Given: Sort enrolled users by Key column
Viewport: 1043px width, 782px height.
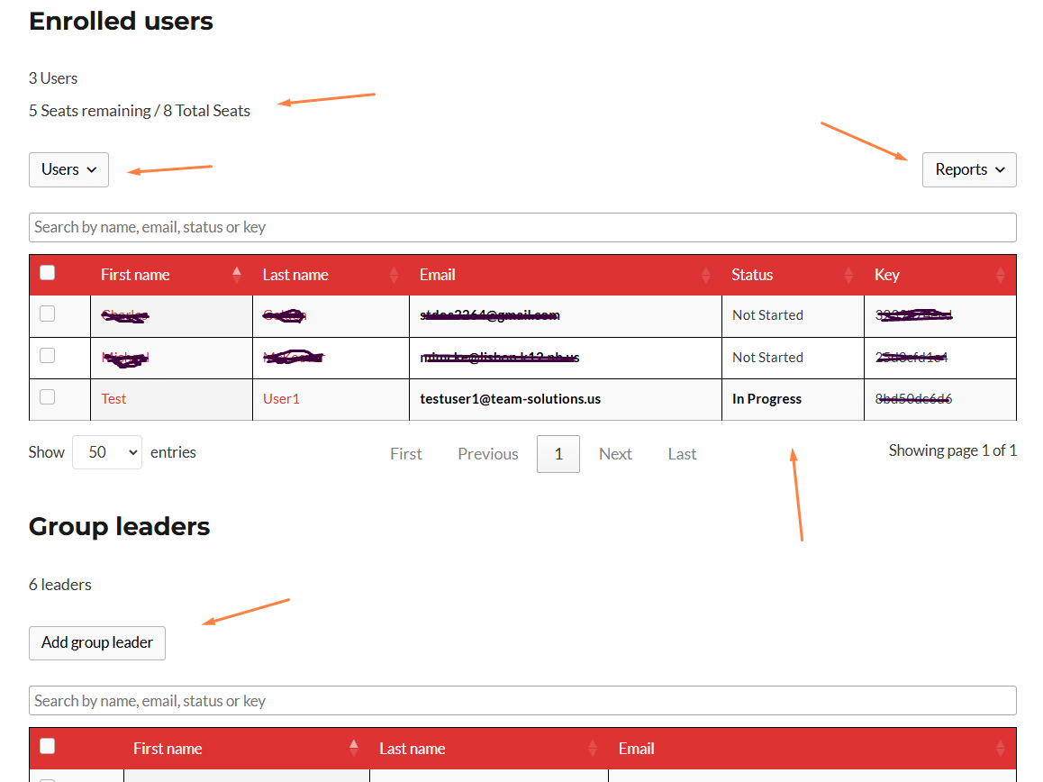Looking at the screenshot, I should point(886,275).
